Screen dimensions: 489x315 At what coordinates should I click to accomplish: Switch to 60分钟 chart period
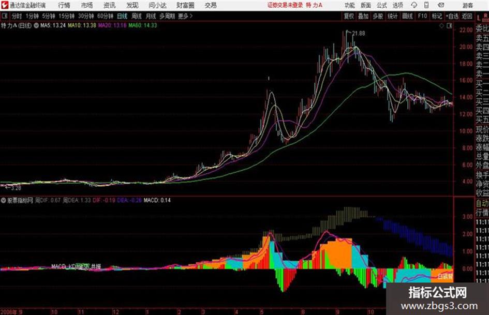pos(105,16)
